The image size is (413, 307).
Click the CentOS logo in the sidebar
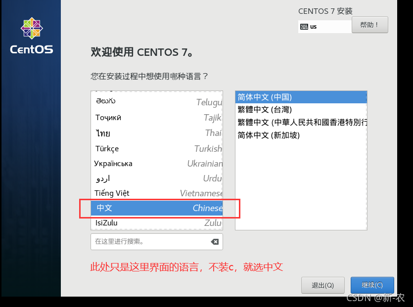point(32,36)
